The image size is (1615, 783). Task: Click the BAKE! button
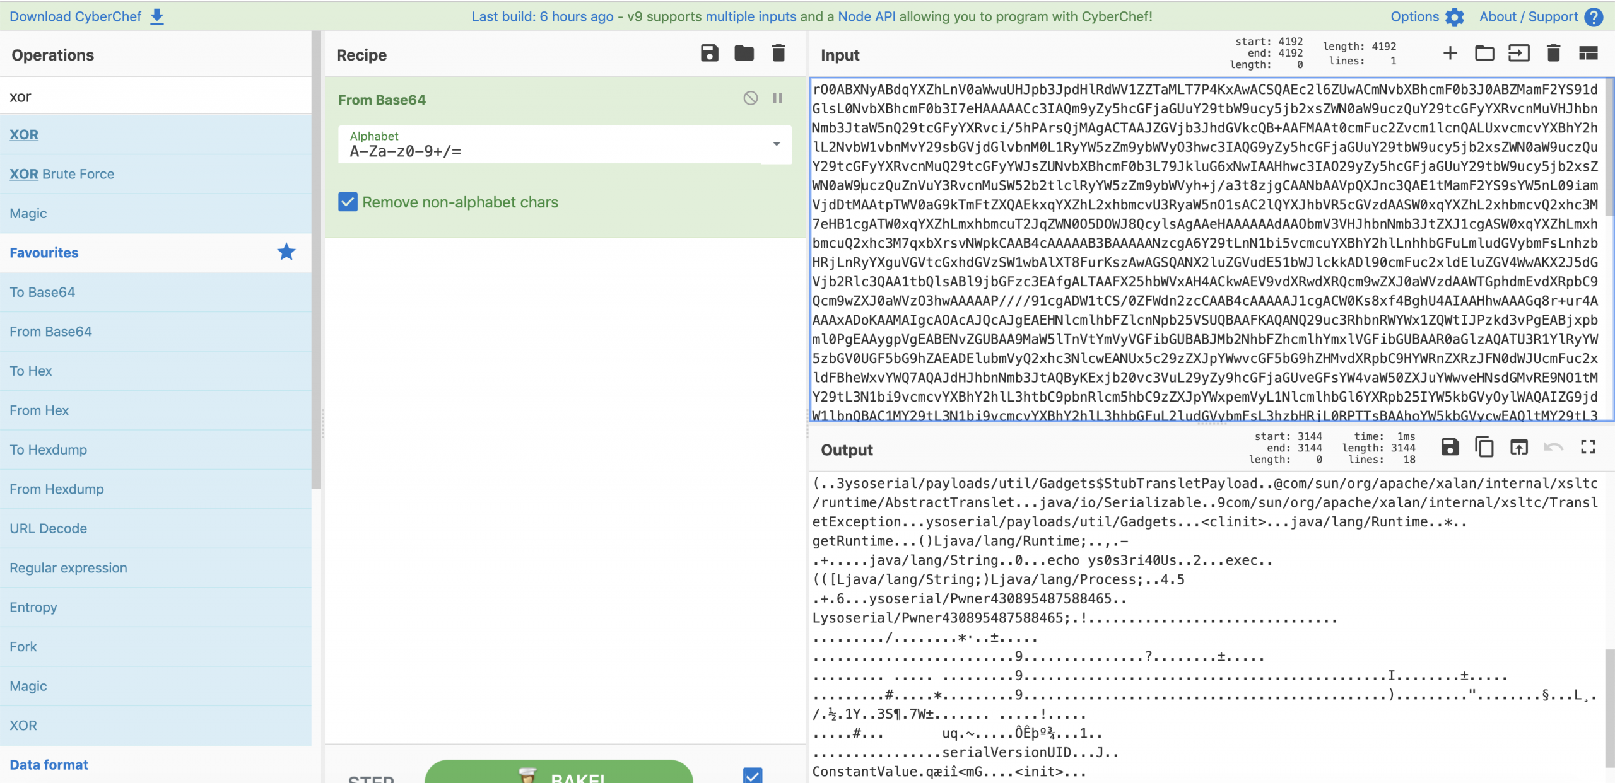559,773
